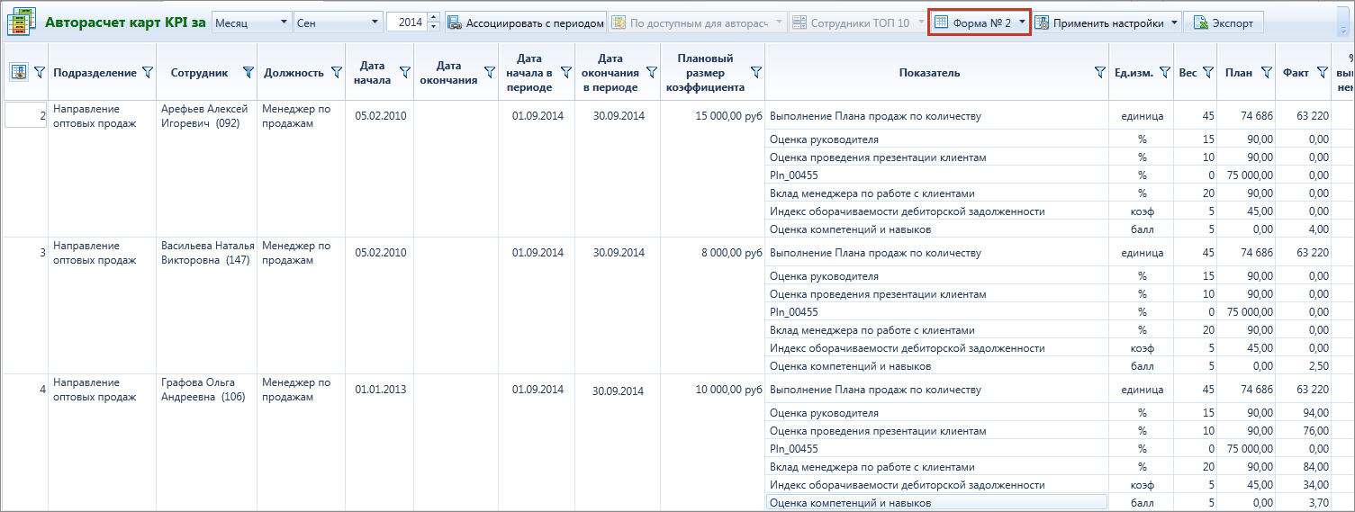The image size is (1355, 512).
Task: Click Ассоциировать с периодом button
Action: (x=525, y=22)
